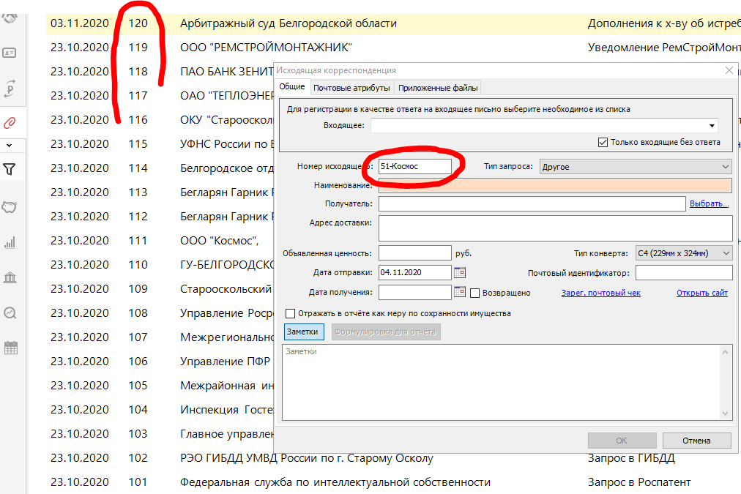
Task: Open the ID card icon in sidebar
Action: pyautogui.click(x=10, y=53)
